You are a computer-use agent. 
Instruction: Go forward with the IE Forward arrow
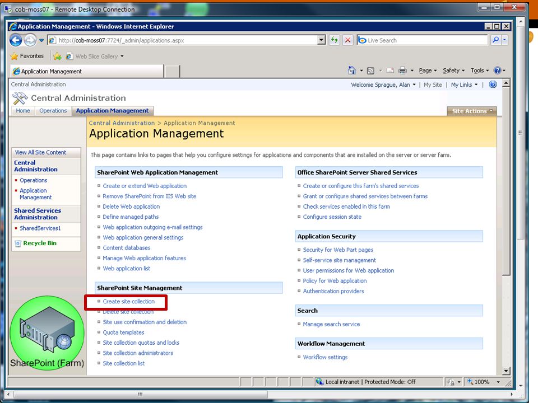click(x=30, y=40)
